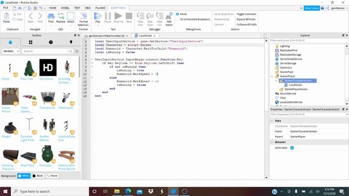The width and height of the screenshot is (349, 196).
Task: Collapse the Data properties section
Action: (272, 121)
